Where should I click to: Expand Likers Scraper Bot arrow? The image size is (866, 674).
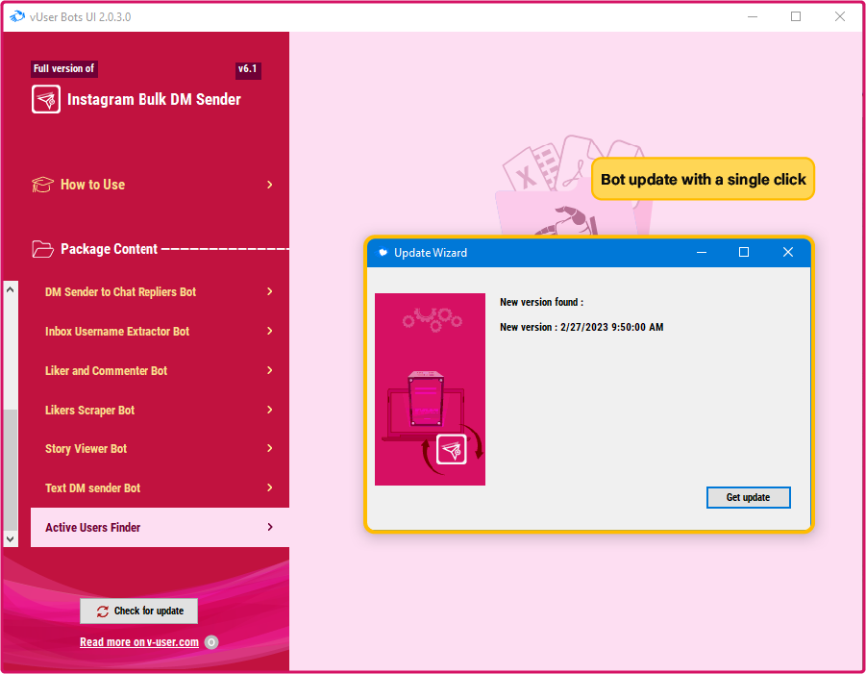pos(269,410)
